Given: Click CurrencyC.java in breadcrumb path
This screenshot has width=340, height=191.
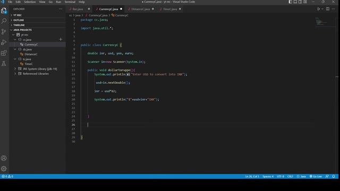Looking at the screenshot, I should point(98,15).
